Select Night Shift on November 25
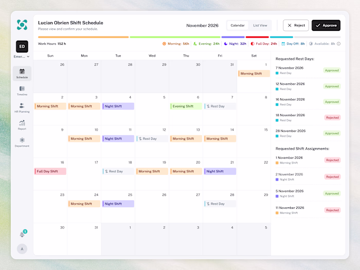This screenshot has width=360, height=270. pyautogui.click(x=118, y=204)
